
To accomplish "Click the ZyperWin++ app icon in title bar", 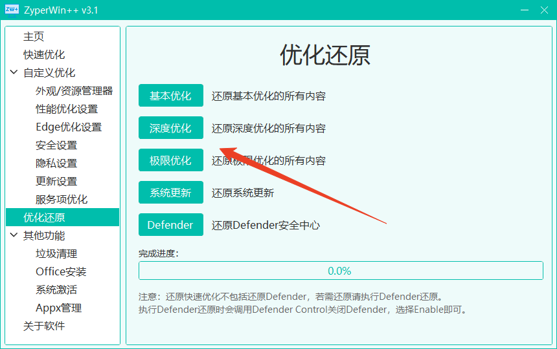I will coord(12,10).
